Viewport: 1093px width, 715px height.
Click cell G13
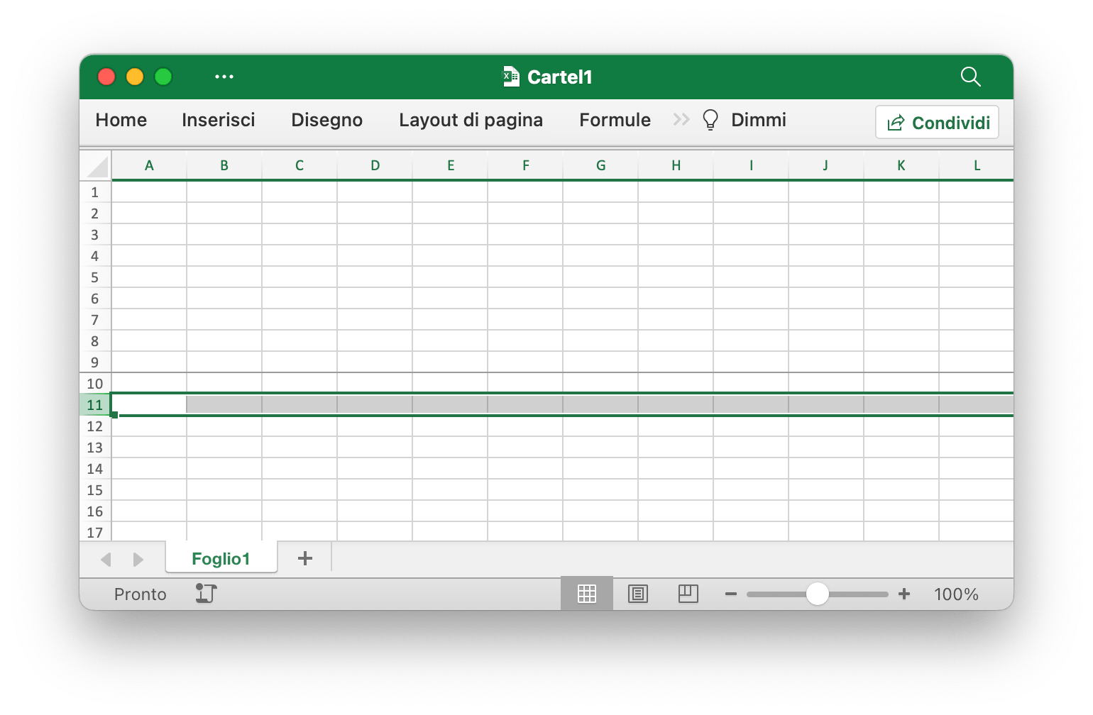[600, 447]
